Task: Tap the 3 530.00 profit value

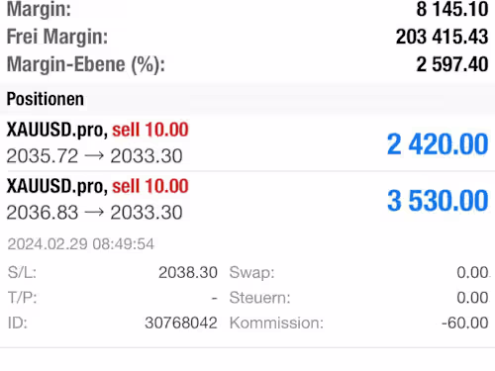Action: [438, 201]
